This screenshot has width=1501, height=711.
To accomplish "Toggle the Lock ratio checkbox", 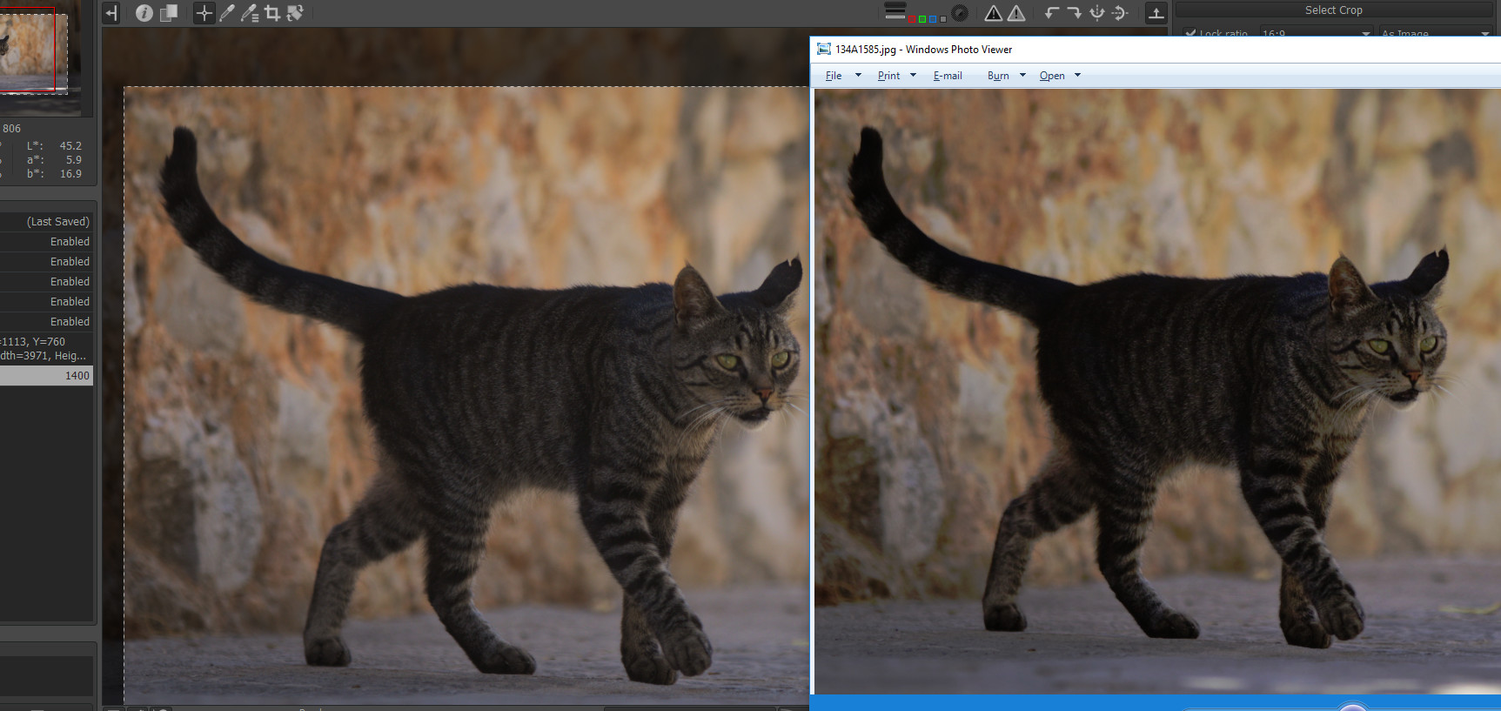I will [1190, 34].
